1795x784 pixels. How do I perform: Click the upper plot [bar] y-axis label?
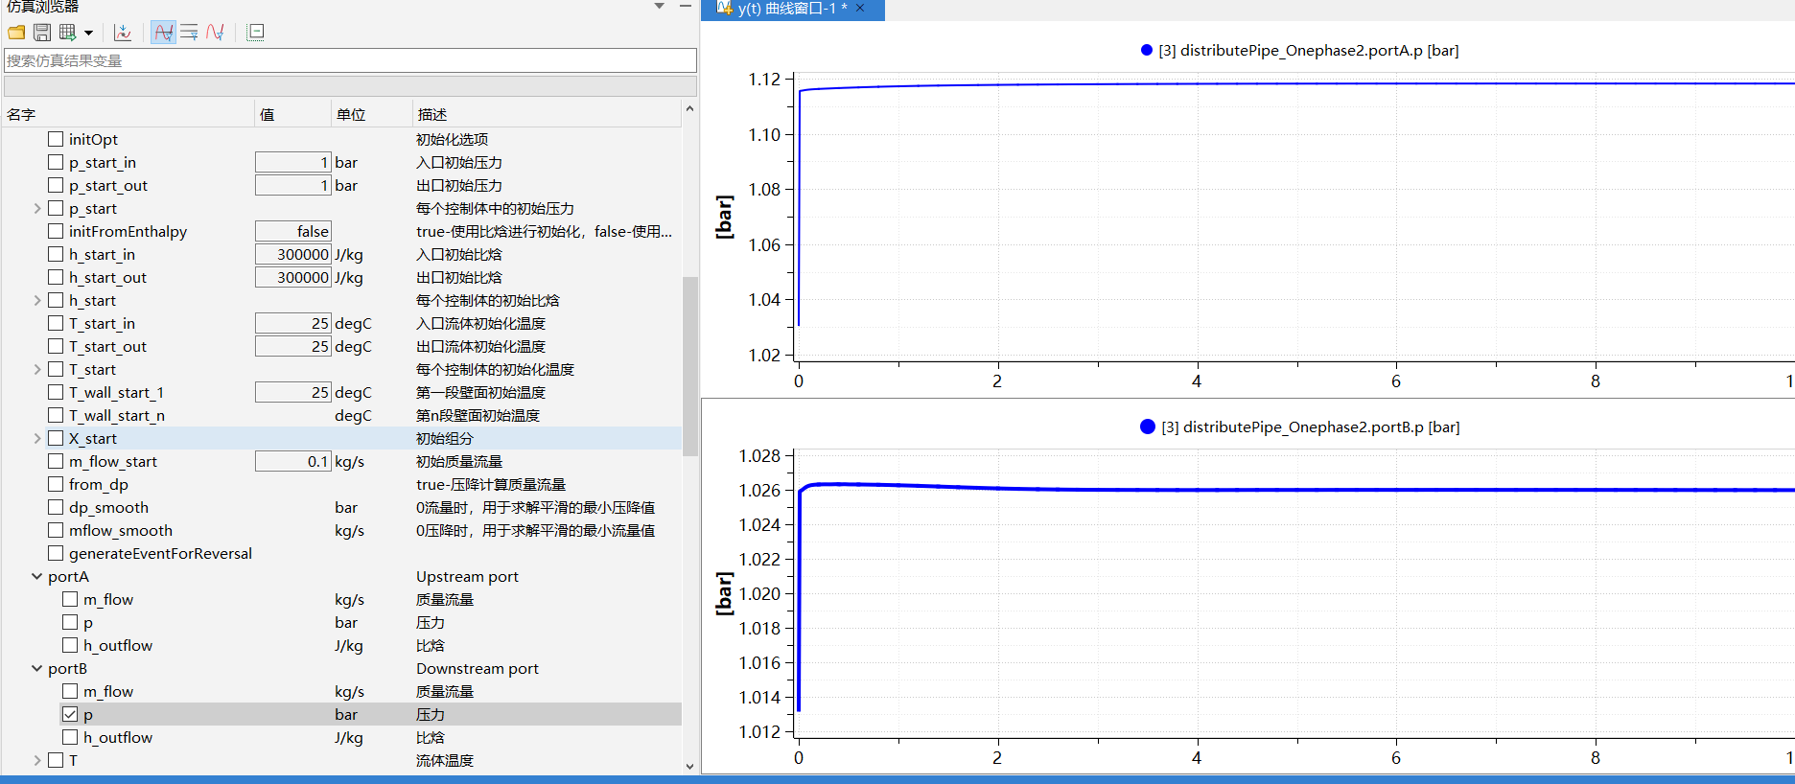pos(724,217)
